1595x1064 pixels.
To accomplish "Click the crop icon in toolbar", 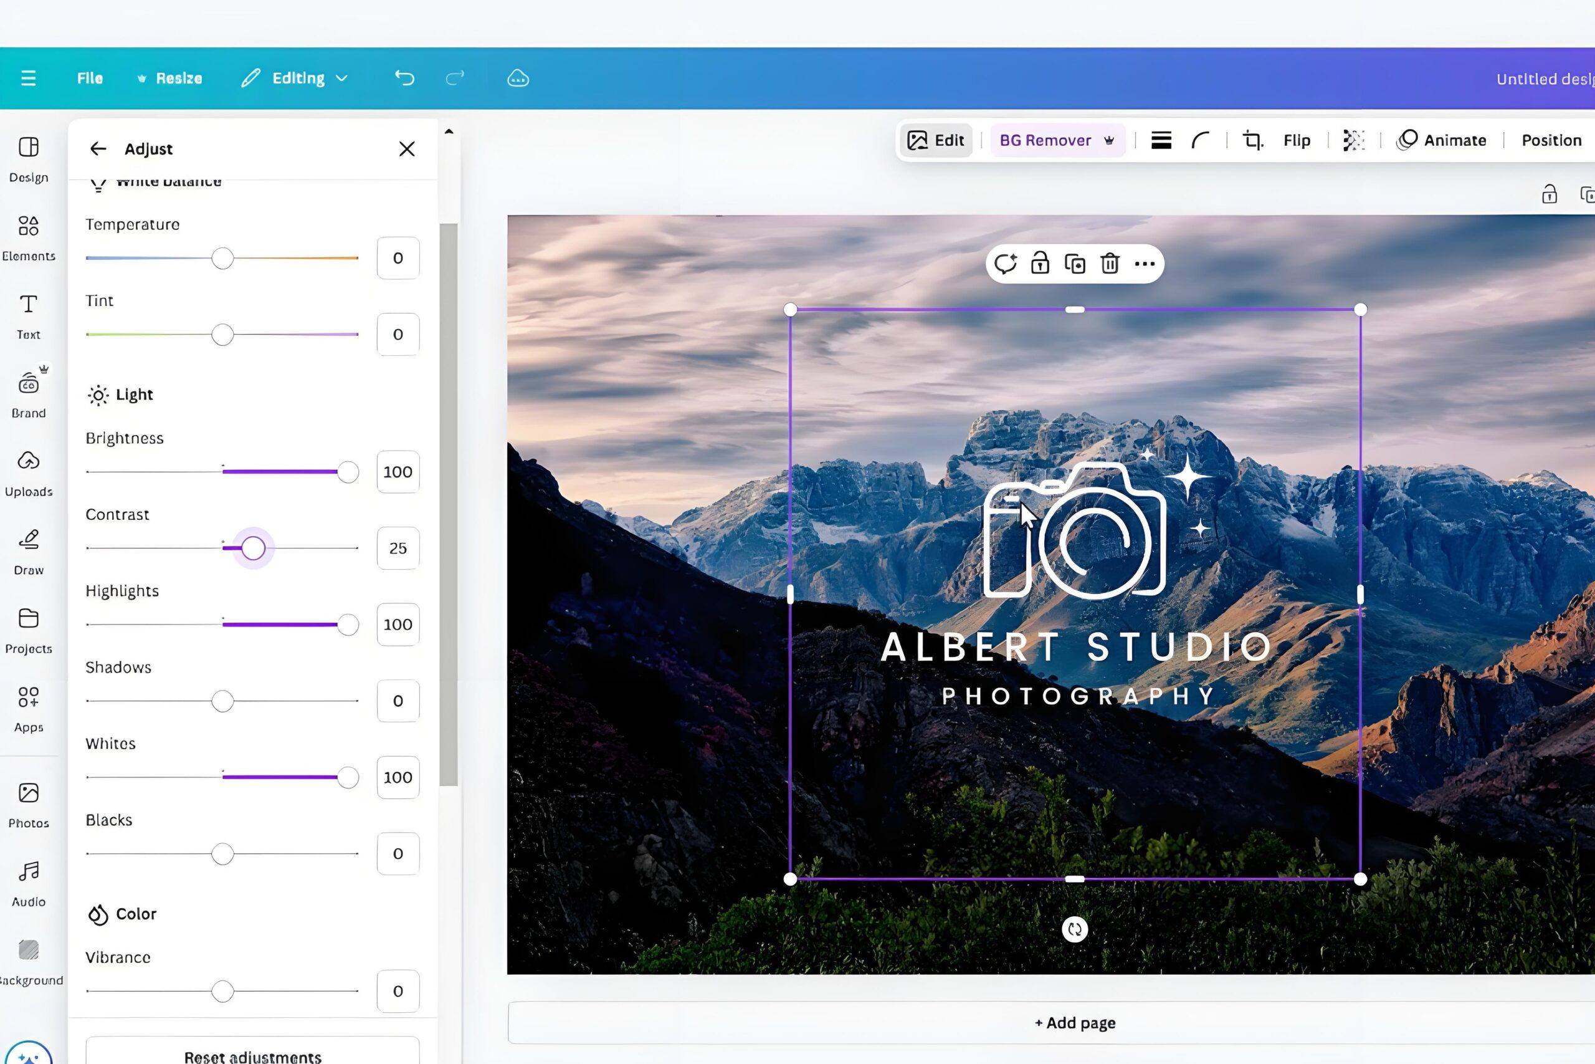I will (1252, 140).
